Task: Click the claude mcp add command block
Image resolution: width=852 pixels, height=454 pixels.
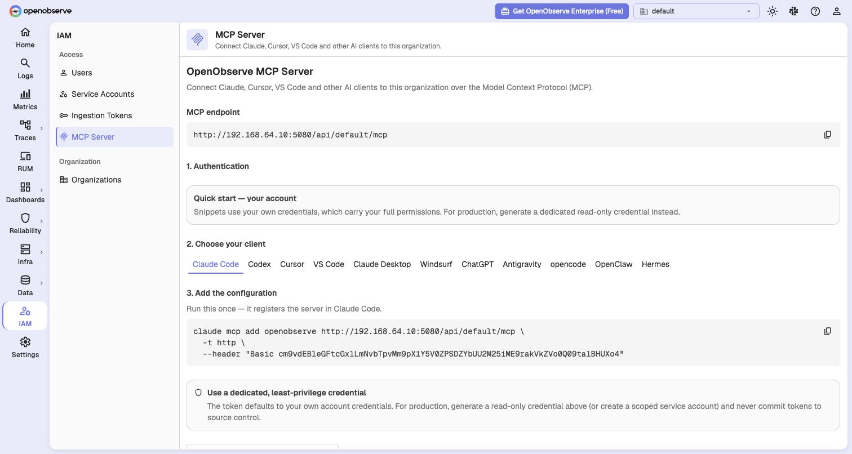Action: click(x=513, y=342)
